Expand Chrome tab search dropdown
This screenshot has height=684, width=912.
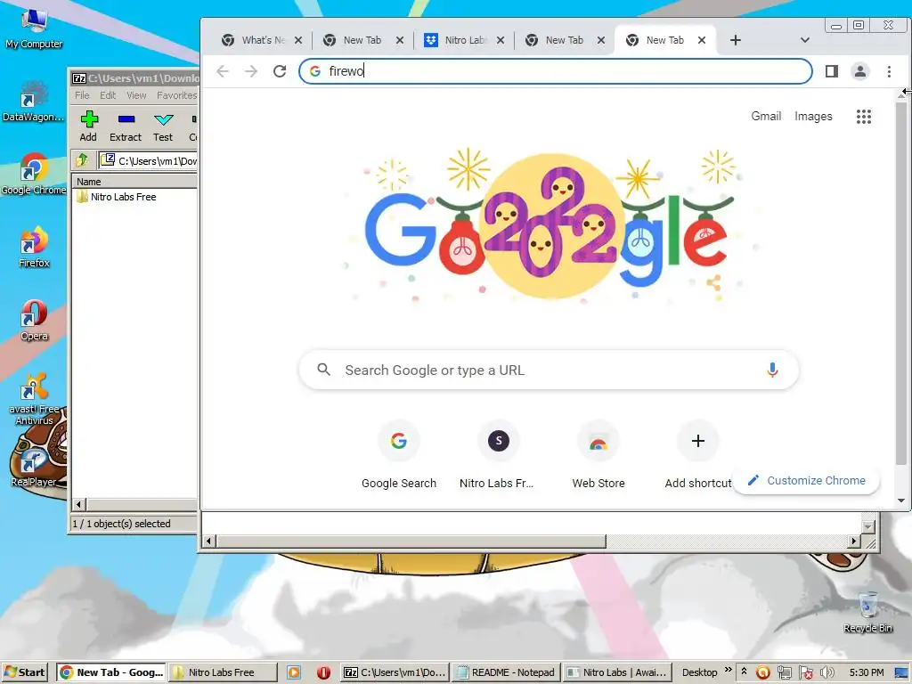[x=805, y=40]
